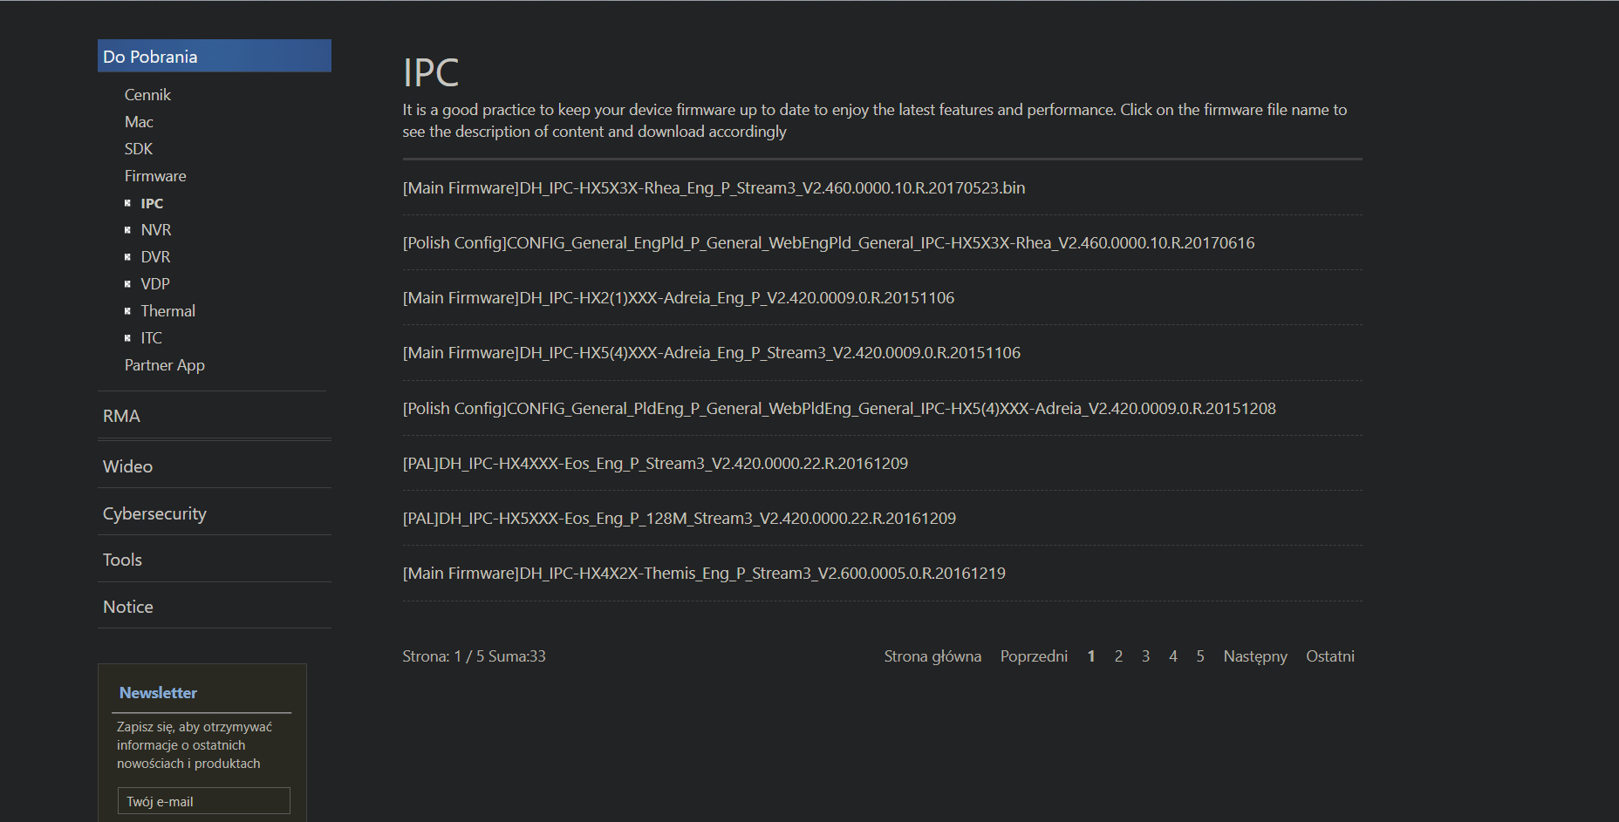Focus the Twój e-mail newsletter field

203,801
